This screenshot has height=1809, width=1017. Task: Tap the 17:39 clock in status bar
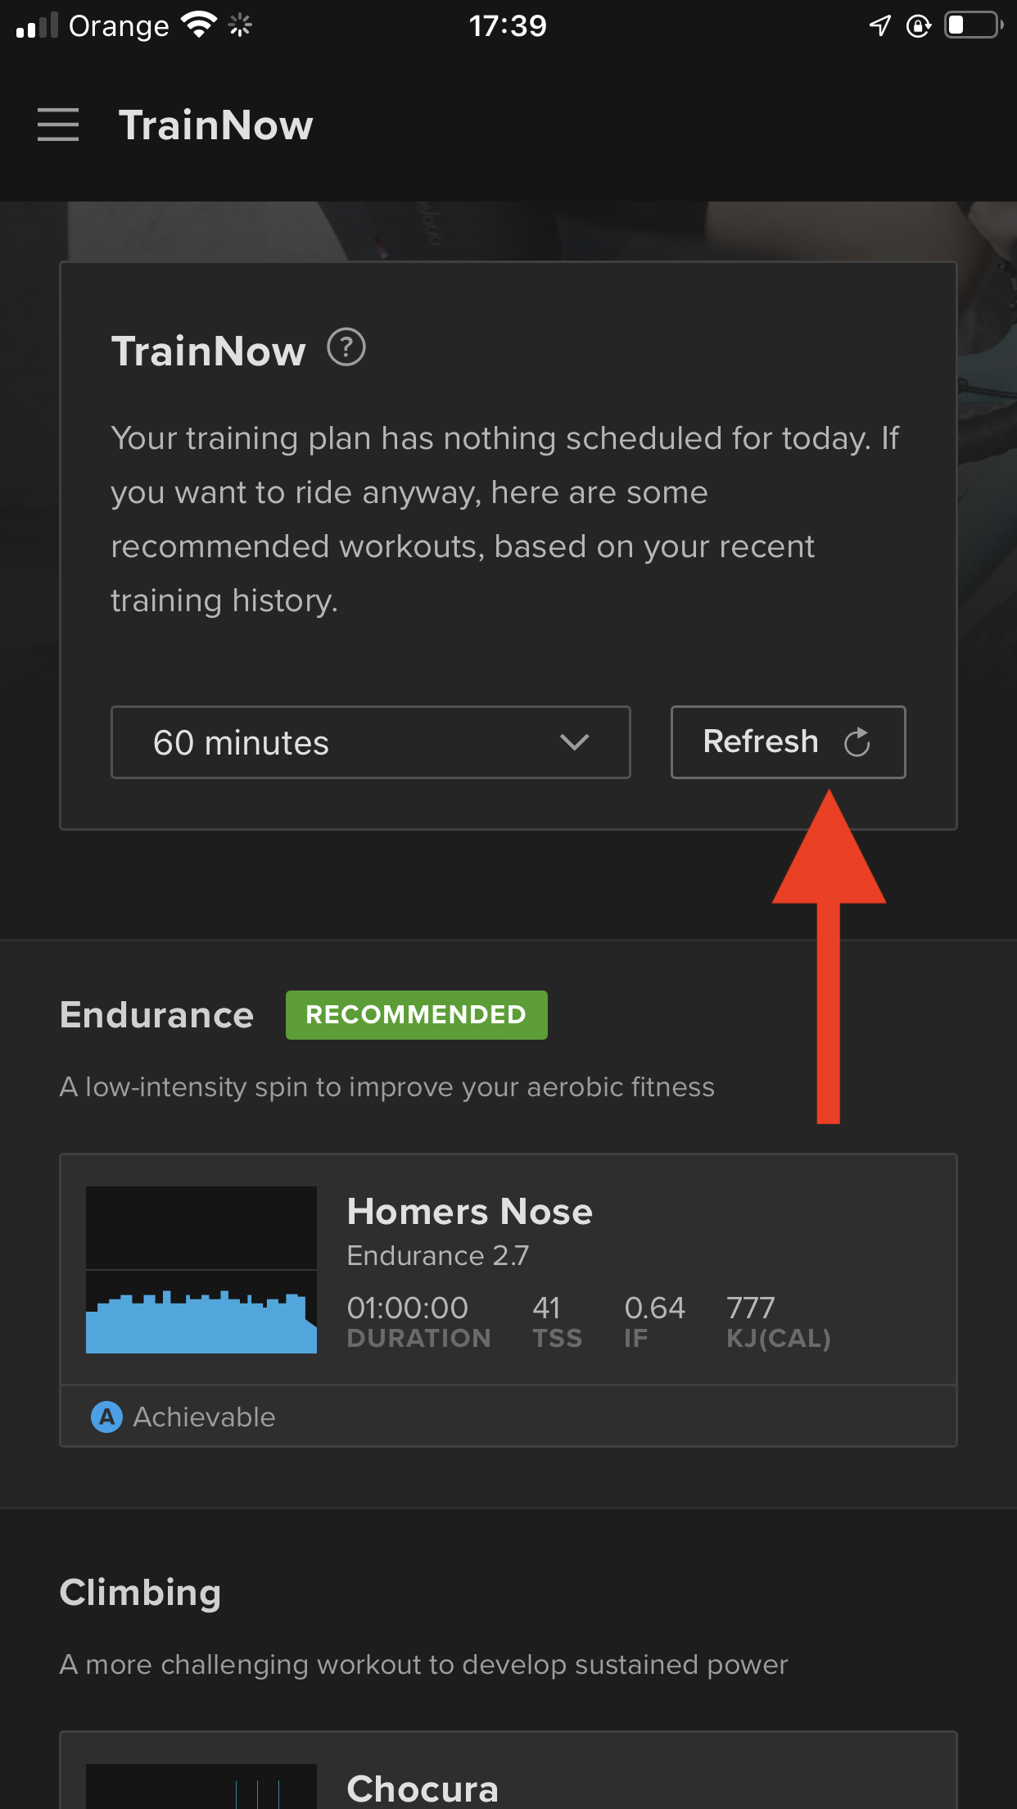tap(508, 26)
